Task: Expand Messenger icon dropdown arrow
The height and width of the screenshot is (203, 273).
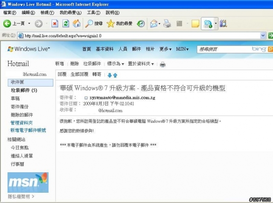Action: click(216, 23)
